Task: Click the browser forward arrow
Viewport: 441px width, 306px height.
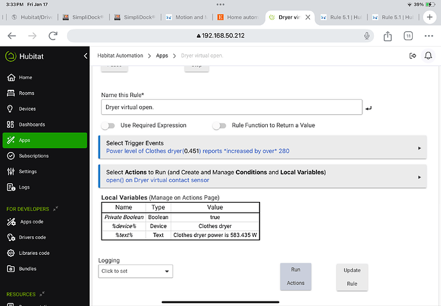Action: coord(33,36)
